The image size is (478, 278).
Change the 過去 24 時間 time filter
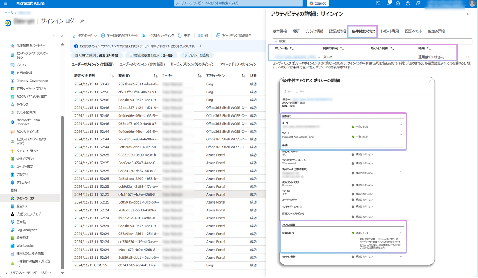click(x=97, y=55)
